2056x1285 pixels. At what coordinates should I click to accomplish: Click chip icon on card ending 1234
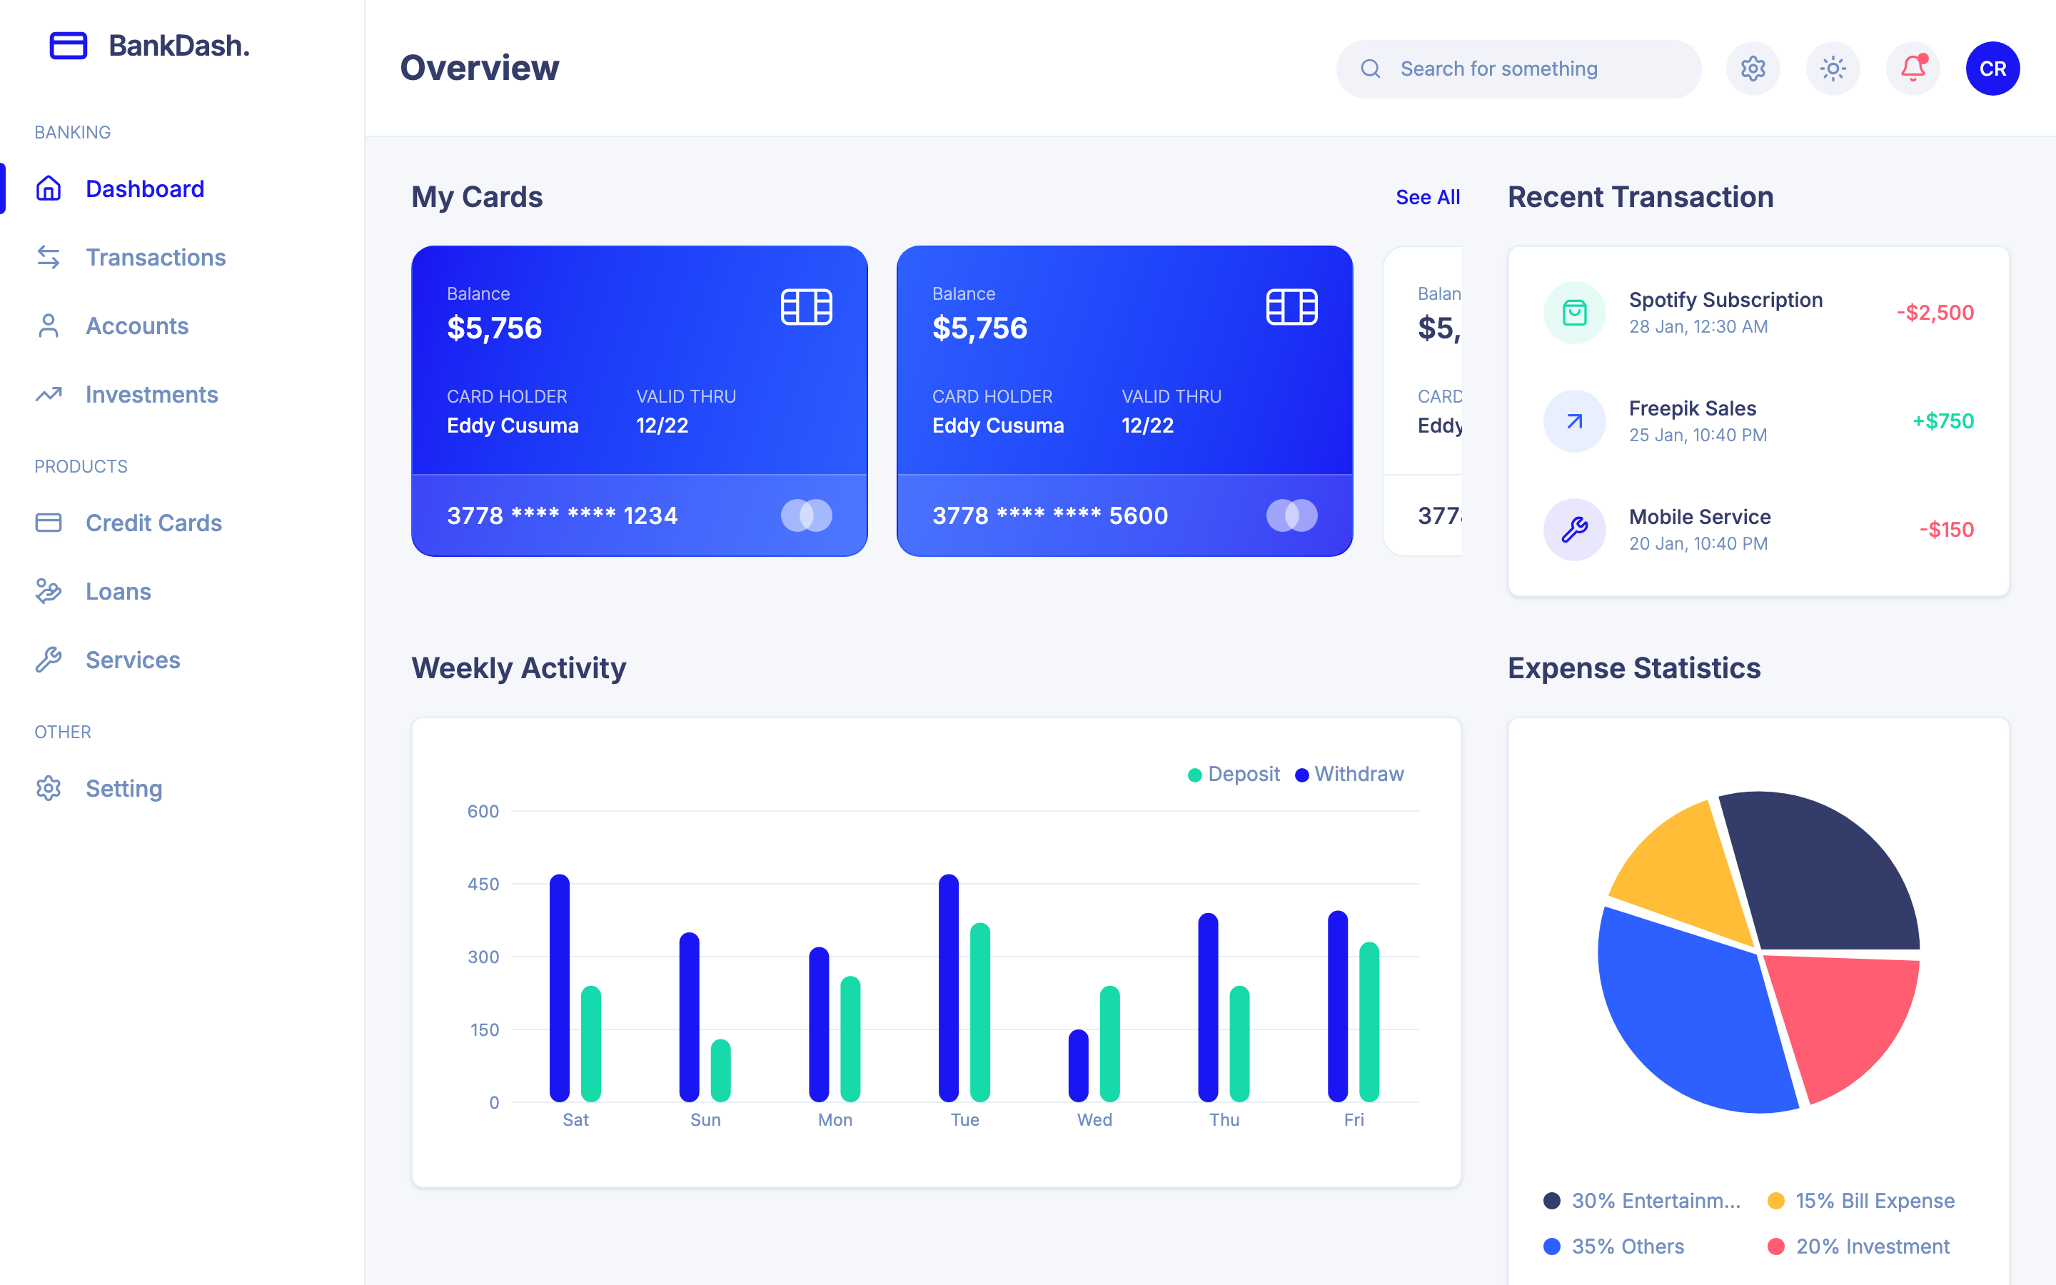point(806,307)
